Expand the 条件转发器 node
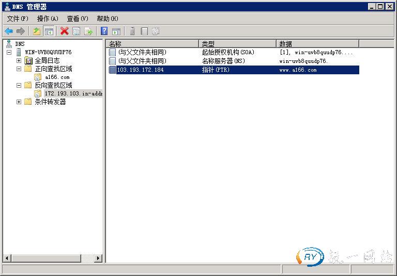Viewport: 397px width, 276px height. (19, 102)
